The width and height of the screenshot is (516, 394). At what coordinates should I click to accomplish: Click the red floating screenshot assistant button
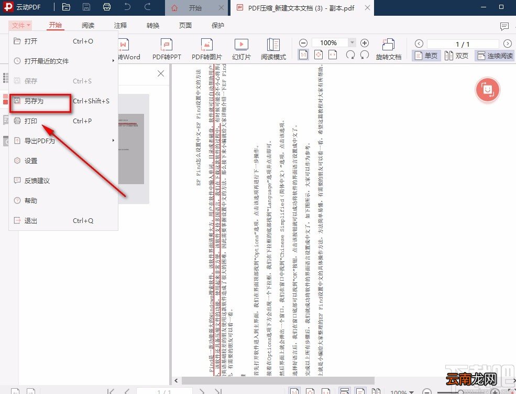pos(487,90)
